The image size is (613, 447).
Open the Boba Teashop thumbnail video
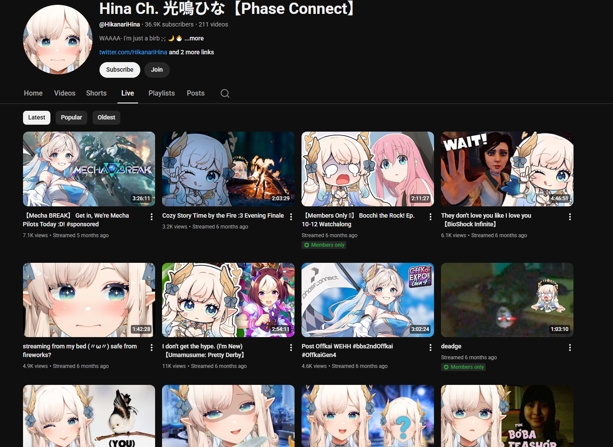point(507,416)
